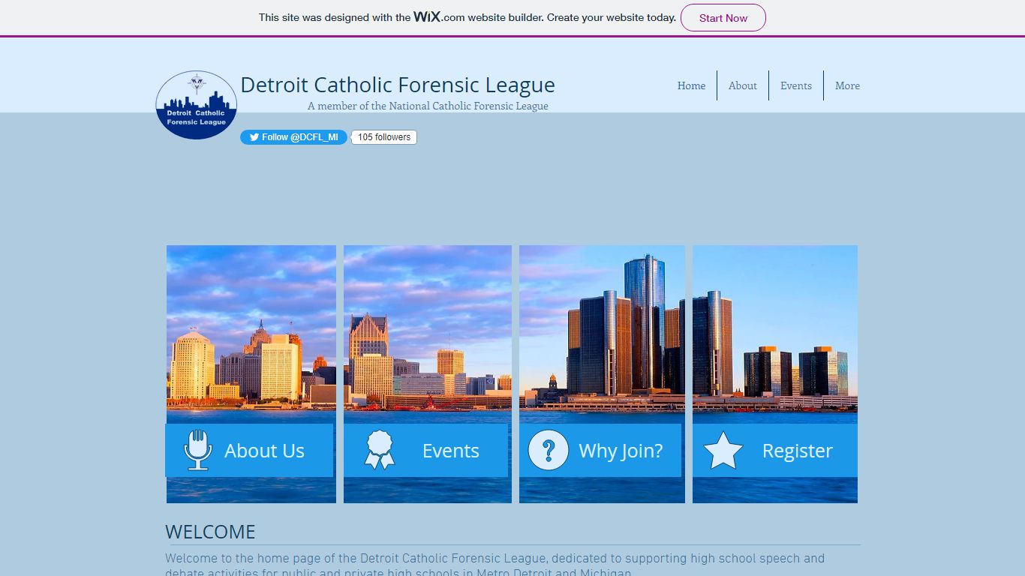Click the Detroit Catholic Forensic League logo
Viewport: 1025px width, 576px height.
(x=197, y=105)
